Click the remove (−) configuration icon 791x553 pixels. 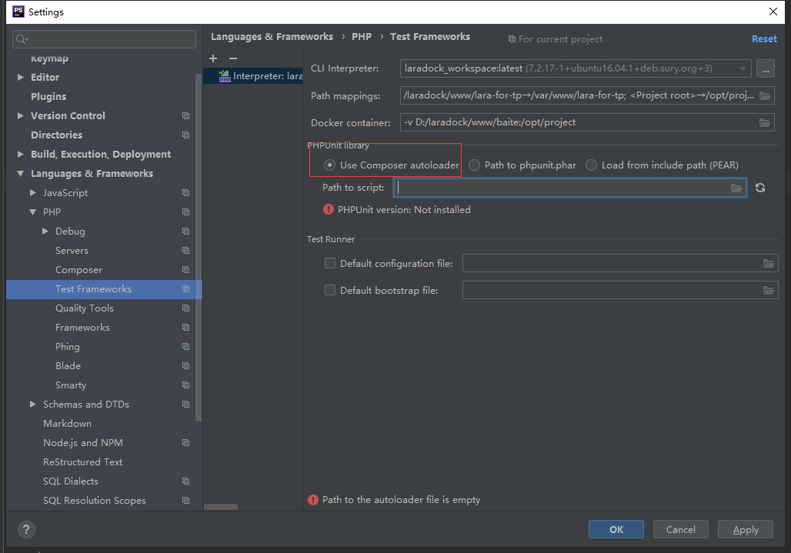pyautogui.click(x=233, y=58)
